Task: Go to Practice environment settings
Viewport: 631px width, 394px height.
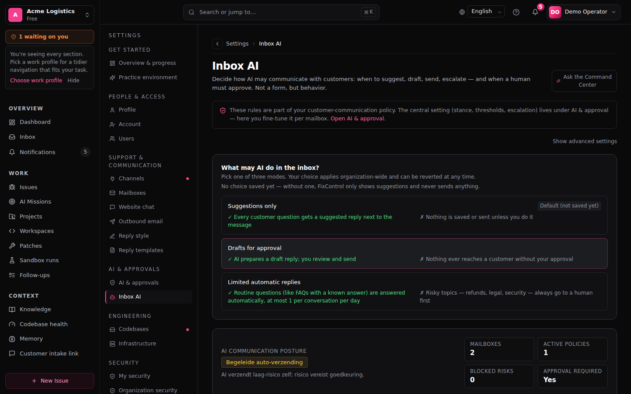Action: tap(149, 77)
